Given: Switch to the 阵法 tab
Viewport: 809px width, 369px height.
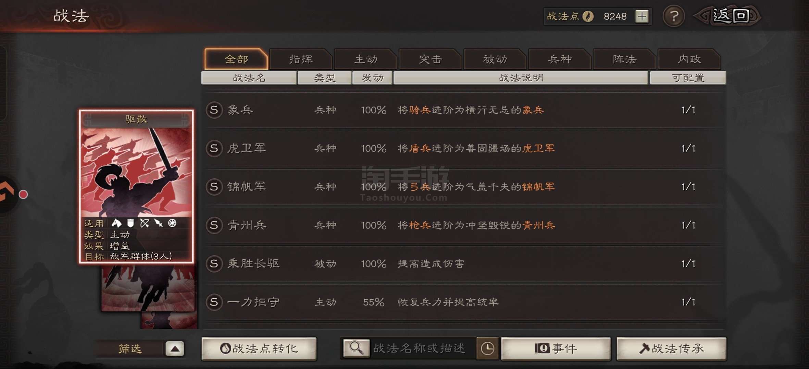Looking at the screenshot, I should click(x=624, y=59).
